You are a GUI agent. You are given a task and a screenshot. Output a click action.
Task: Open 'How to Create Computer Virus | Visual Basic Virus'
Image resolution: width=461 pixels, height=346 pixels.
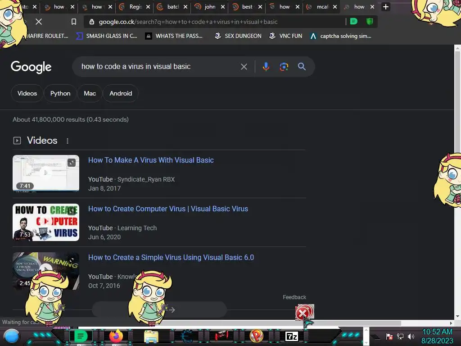coord(168,209)
